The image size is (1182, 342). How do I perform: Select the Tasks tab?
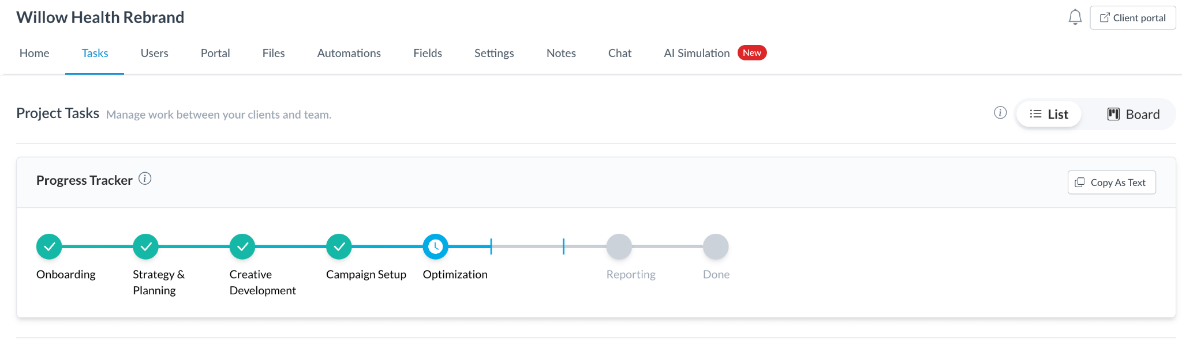tap(95, 53)
